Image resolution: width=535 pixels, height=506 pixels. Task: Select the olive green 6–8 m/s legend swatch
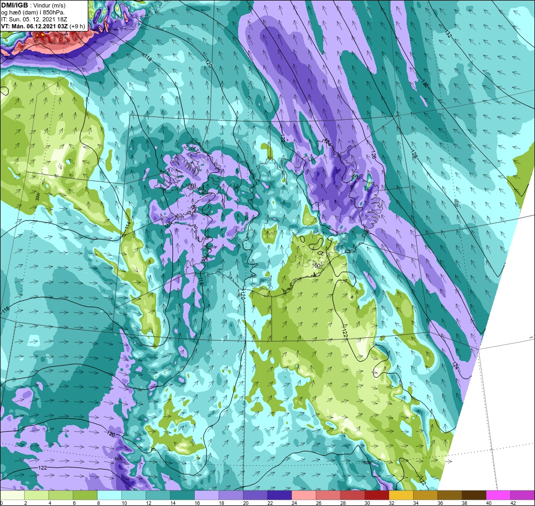pyautogui.click(x=85, y=495)
